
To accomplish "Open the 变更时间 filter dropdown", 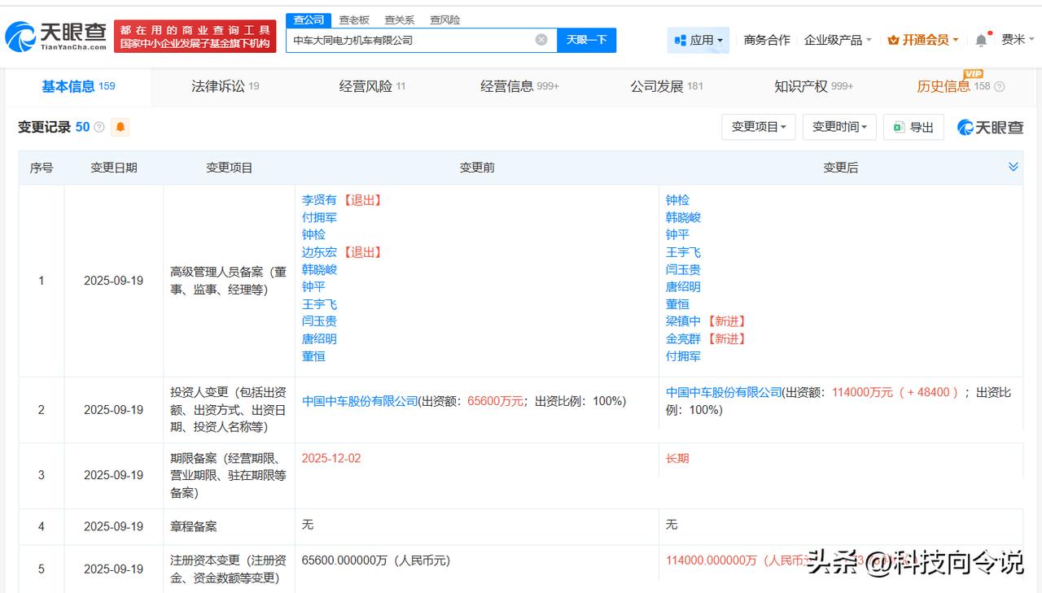I will click(839, 127).
